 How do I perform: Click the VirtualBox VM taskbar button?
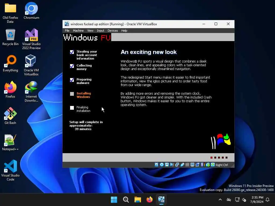tap(161, 200)
